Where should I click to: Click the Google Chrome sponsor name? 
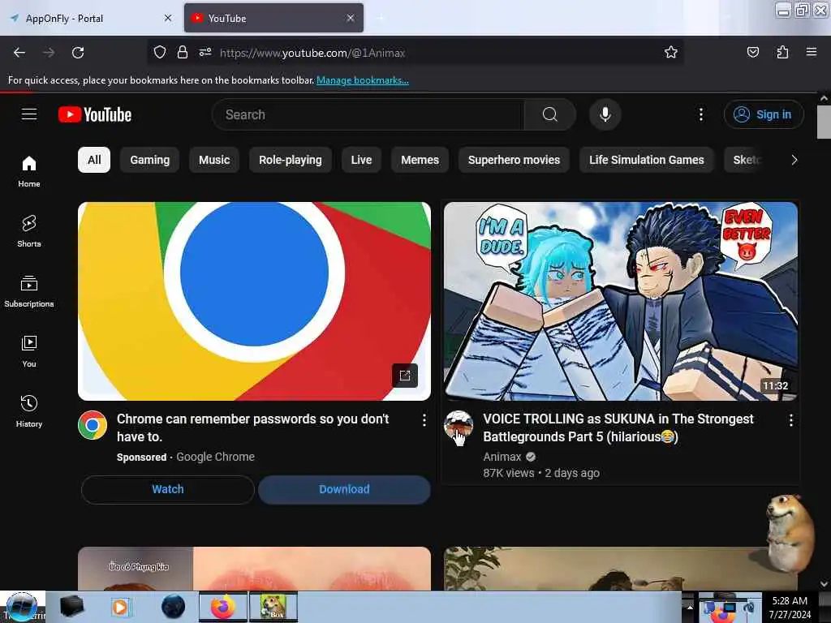point(215,457)
